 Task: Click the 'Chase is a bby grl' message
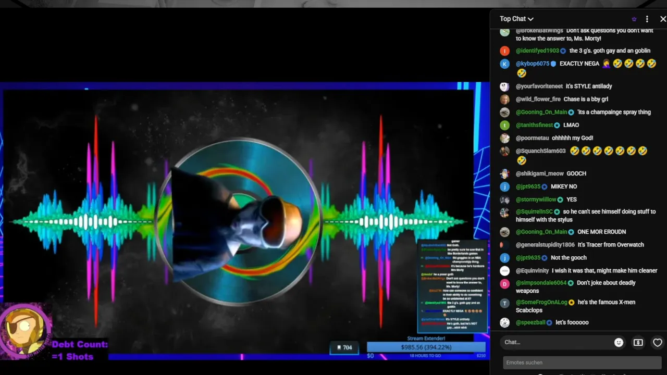tap(586, 99)
